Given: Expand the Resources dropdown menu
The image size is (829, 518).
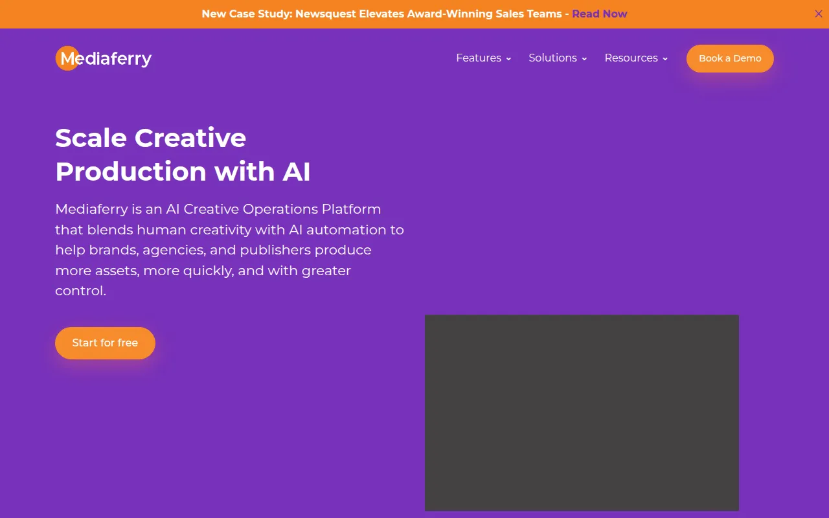Looking at the screenshot, I should (x=636, y=58).
